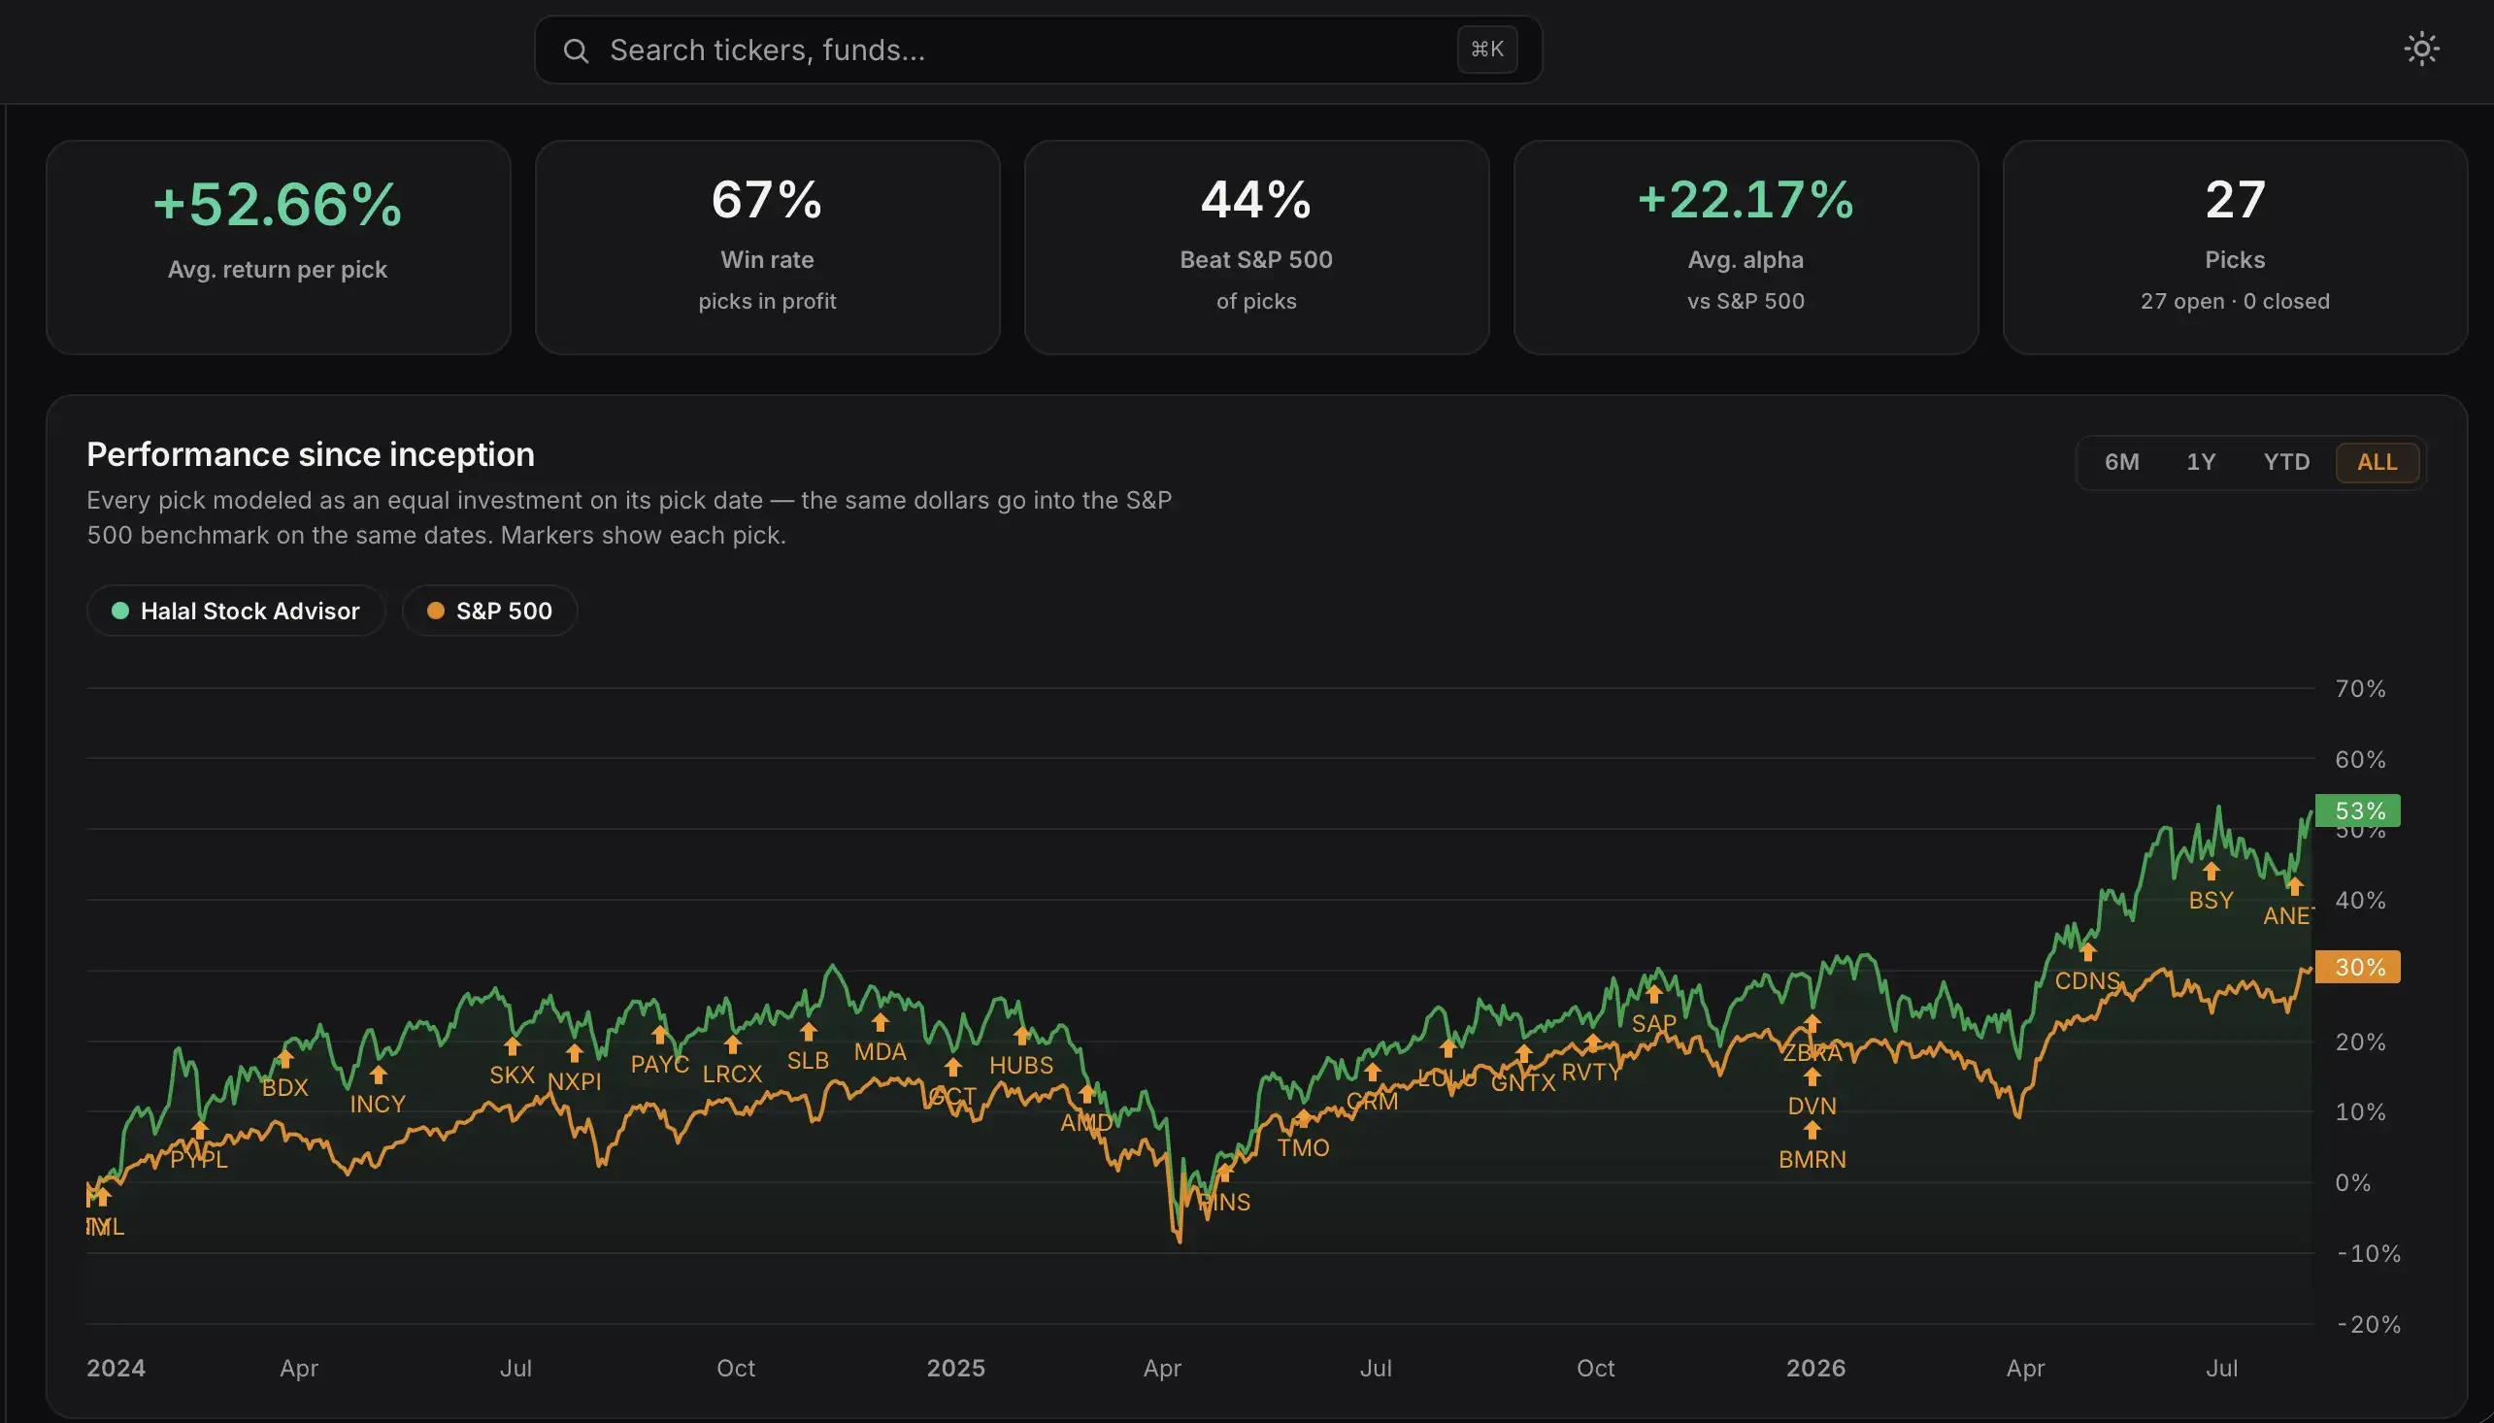This screenshot has width=2494, height=1423.
Task: Toggle the Halal Stock Advisor series legend
Action: (236, 611)
